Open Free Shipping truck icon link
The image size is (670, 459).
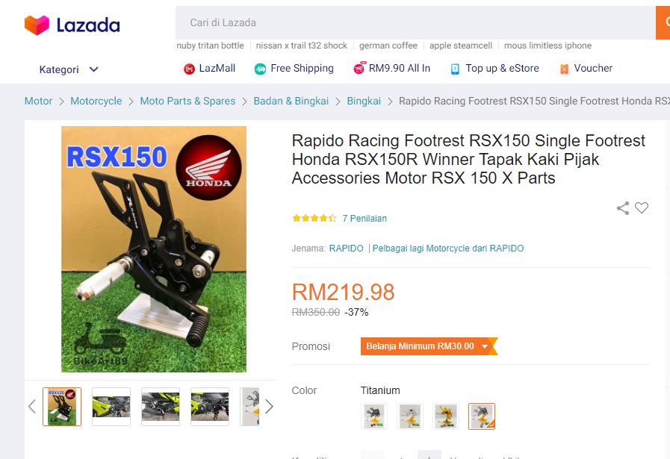coord(260,69)
